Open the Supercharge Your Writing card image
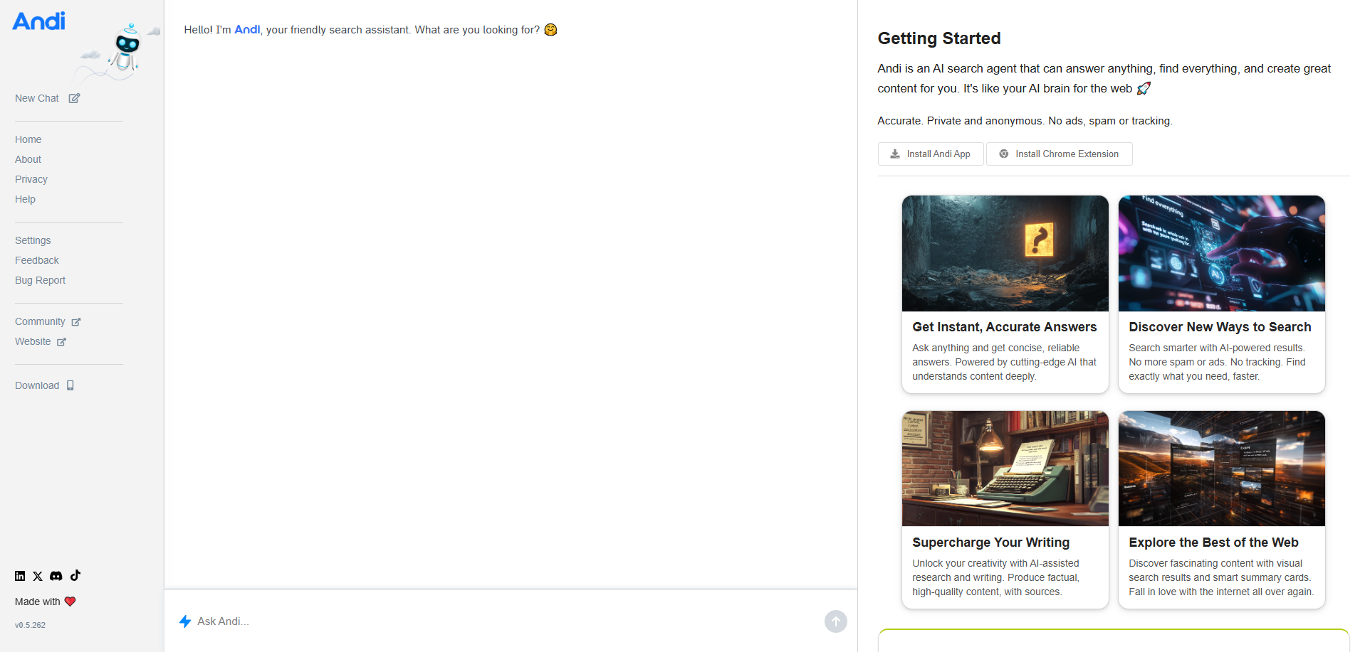The image size is (1365, 652). [x=1005, y=469]
